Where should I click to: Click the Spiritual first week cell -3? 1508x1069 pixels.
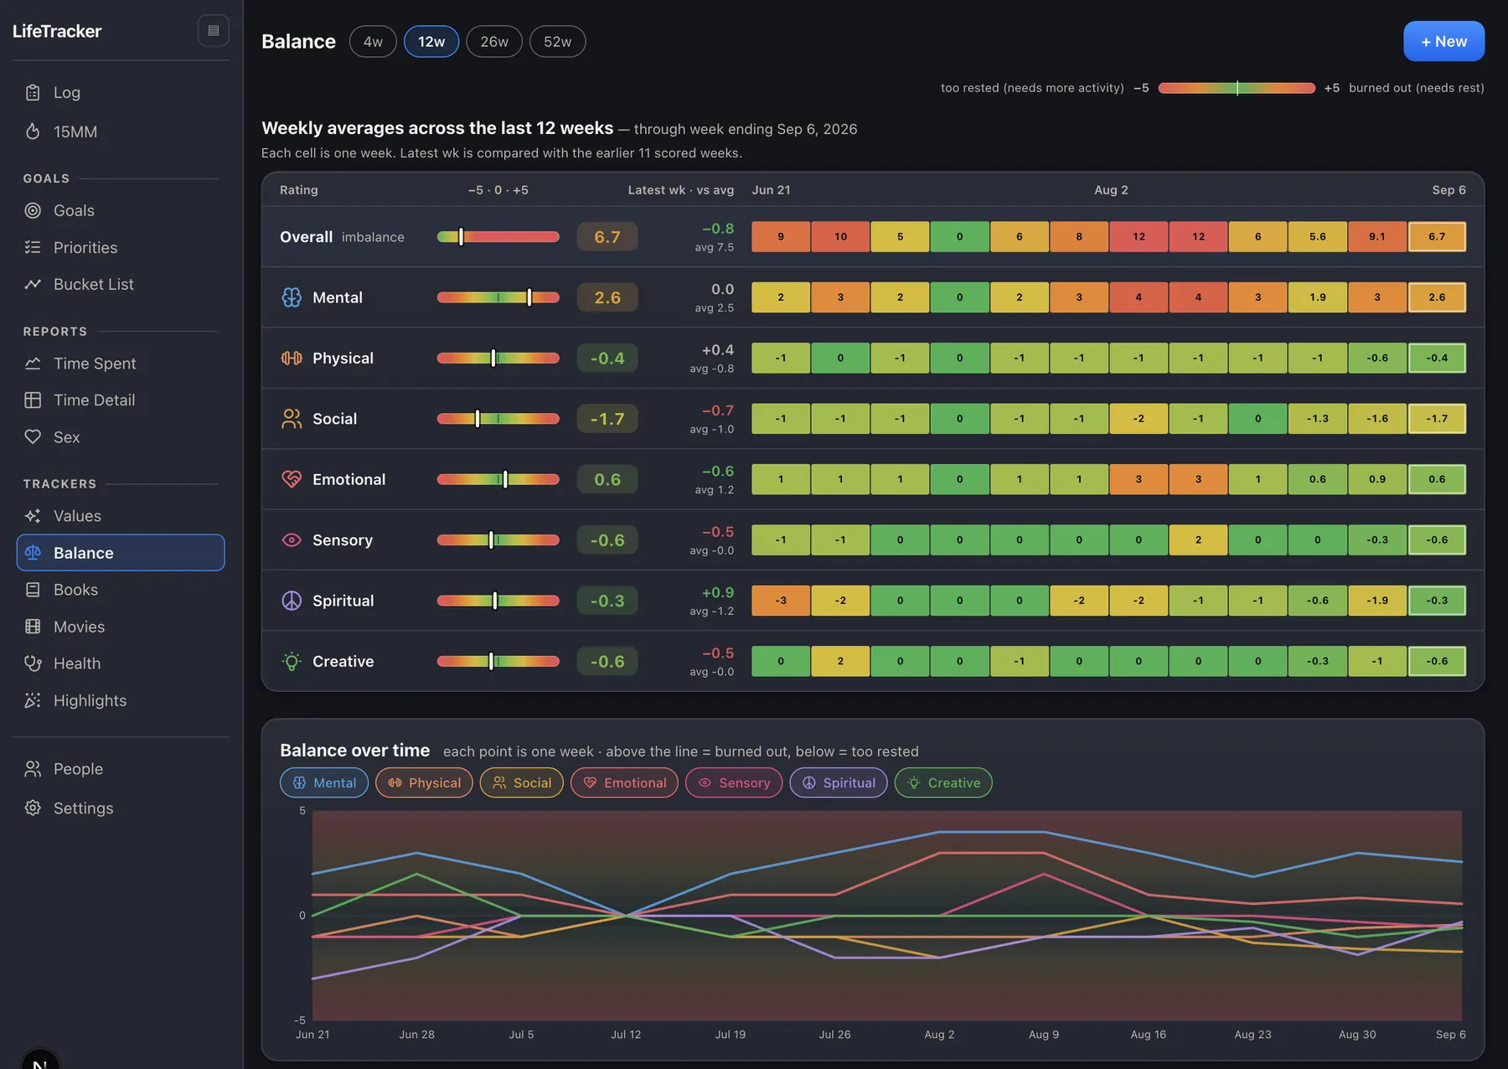(781, 600)
